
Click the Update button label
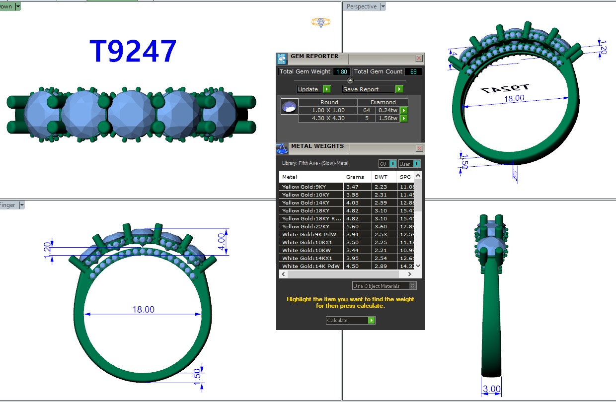click(x=308, y=89)
